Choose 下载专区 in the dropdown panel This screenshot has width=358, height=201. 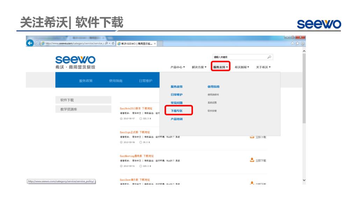point(177,111)
